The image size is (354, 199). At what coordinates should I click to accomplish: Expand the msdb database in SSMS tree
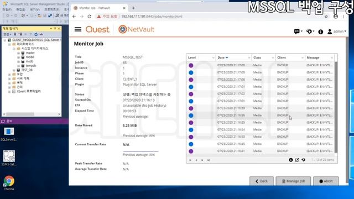18,61
